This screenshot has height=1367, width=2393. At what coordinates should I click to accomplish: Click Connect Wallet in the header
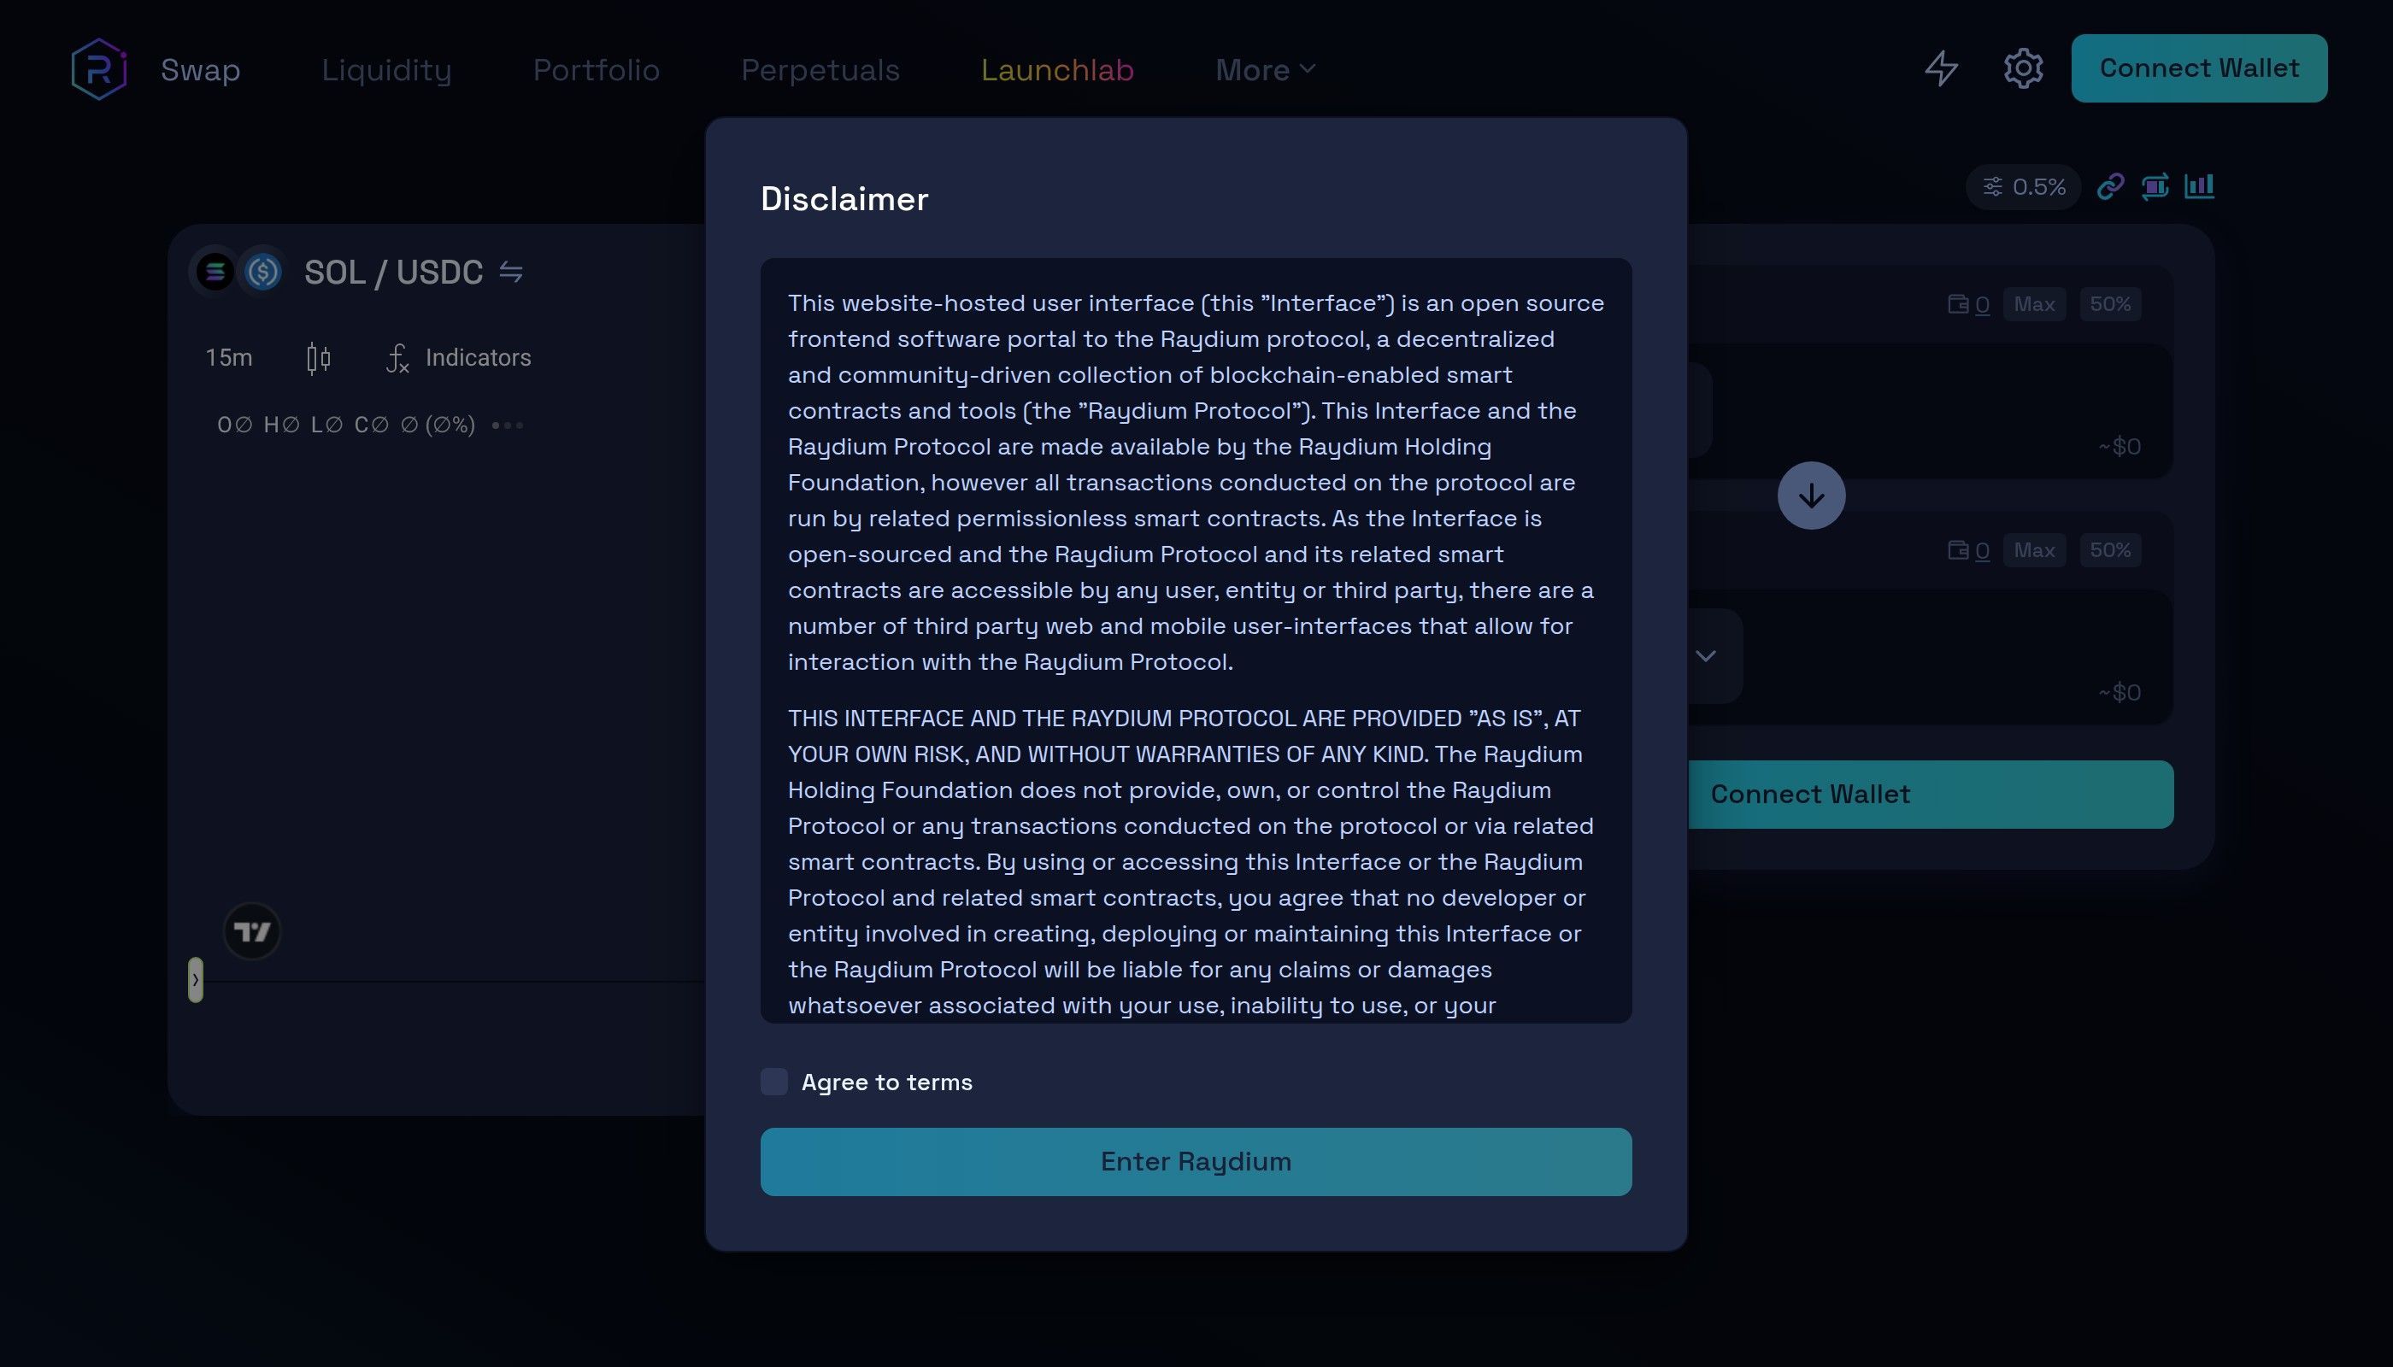(2199, 68)
